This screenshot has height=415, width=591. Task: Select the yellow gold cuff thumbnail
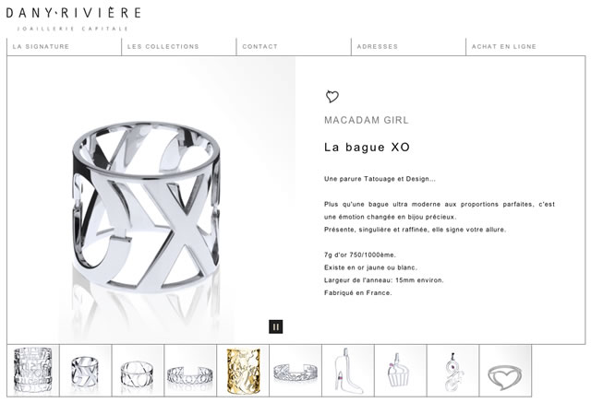pyautogui.click(x=243, y=371)
